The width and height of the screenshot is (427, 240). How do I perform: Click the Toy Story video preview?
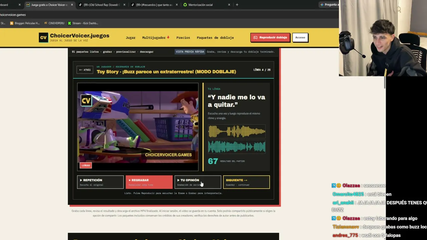[x=138, y=127]
